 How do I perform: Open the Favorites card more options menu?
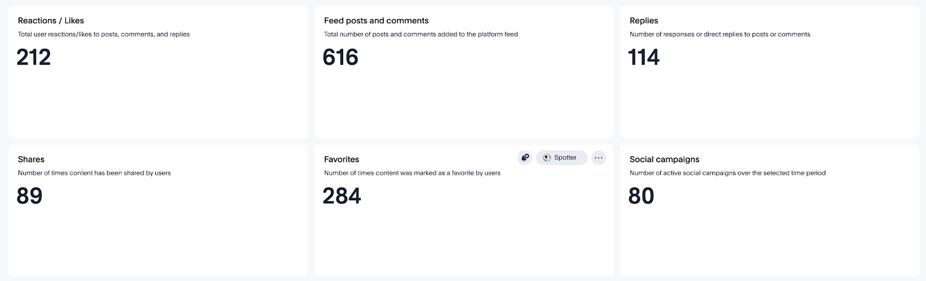pyautogui.click(x=598, y=158)
